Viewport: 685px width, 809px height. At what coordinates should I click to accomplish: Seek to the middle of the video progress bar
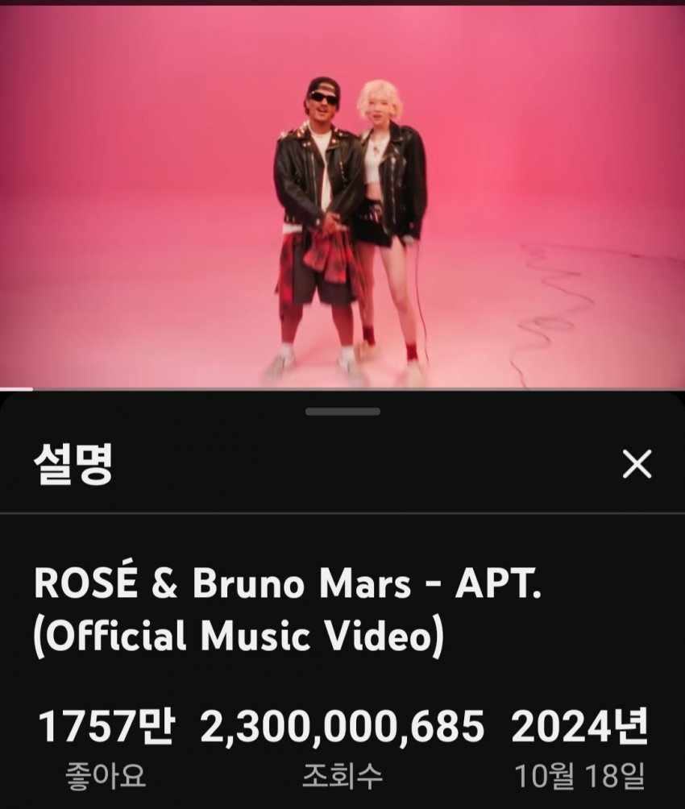pyautogui.click(x=342, y=389)
